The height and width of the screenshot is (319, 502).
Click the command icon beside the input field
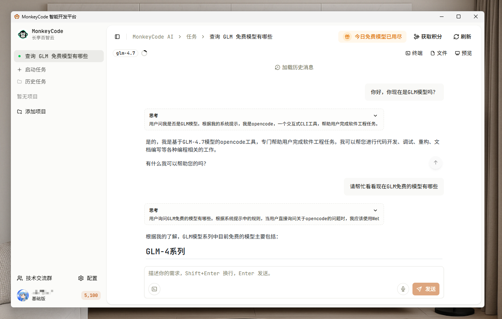click(154, 289)
